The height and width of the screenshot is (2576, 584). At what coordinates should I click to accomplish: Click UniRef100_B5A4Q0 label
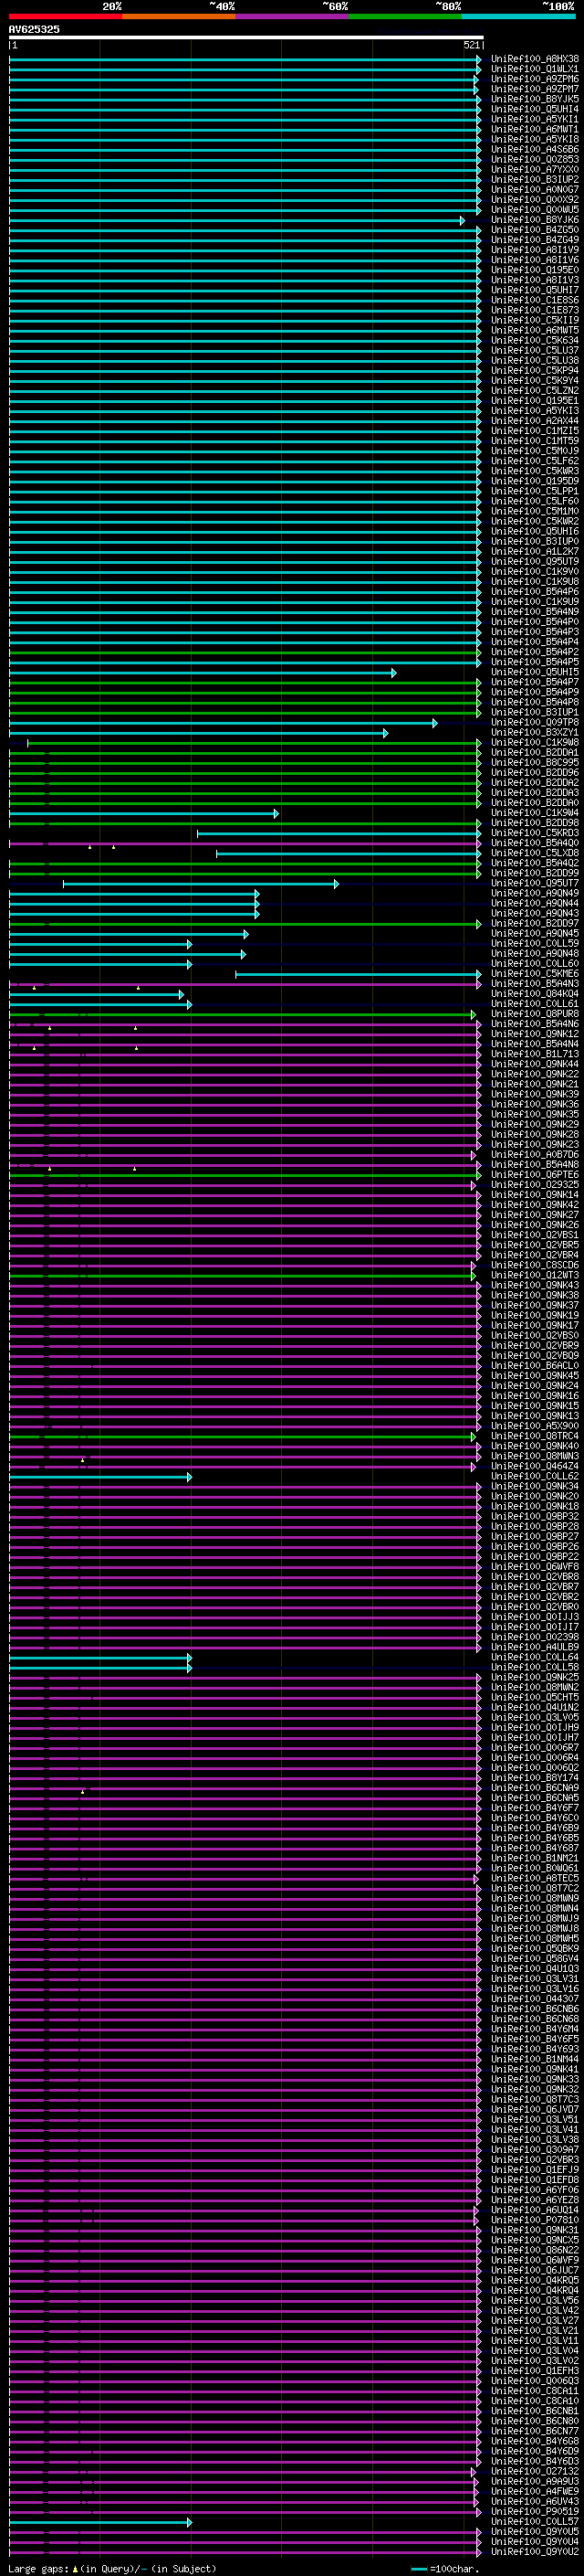535,843
